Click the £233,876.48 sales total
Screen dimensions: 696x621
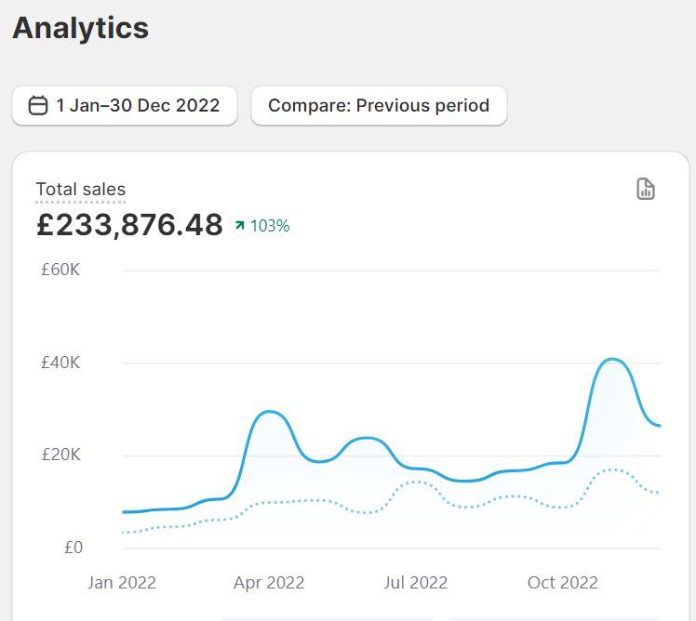[x=129, y=225]
